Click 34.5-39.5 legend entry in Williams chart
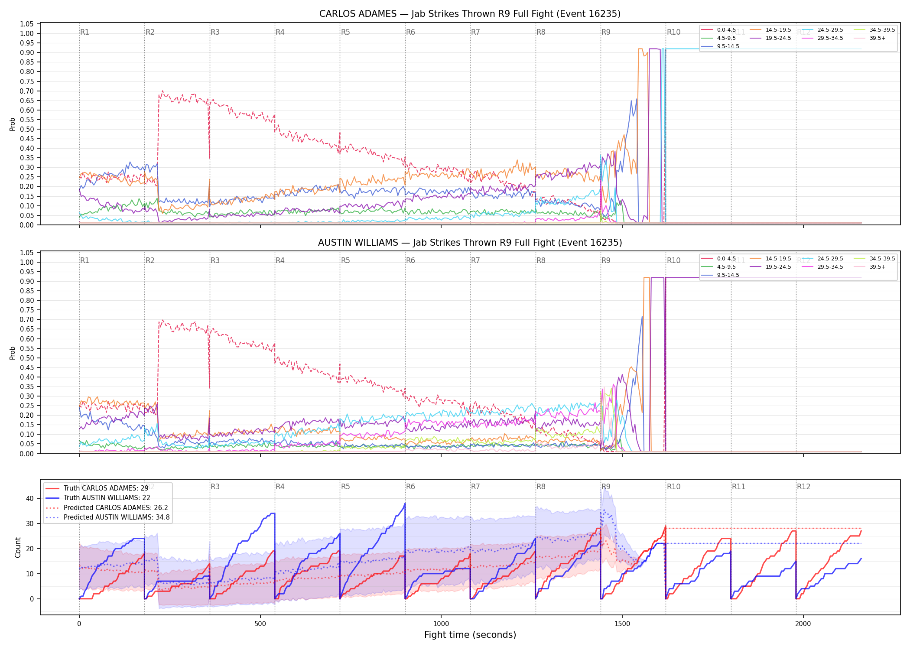Screen dimensions: 910x650 [x=875, y=259]
